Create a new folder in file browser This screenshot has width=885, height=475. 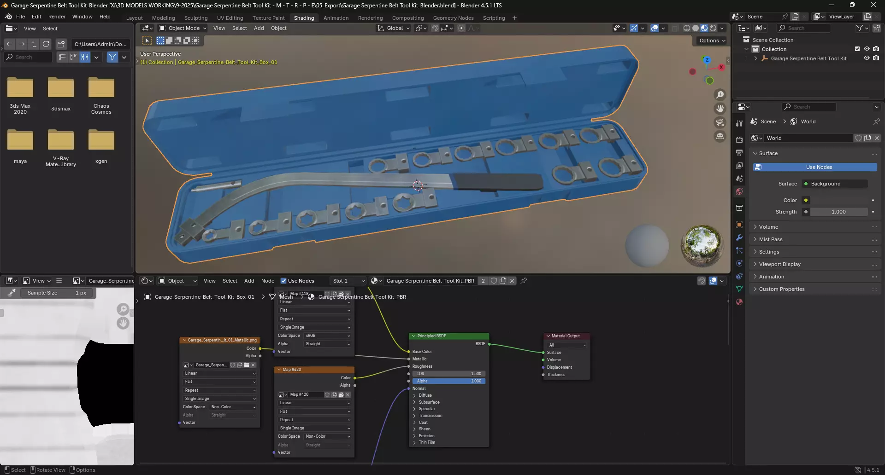[61, 44]
